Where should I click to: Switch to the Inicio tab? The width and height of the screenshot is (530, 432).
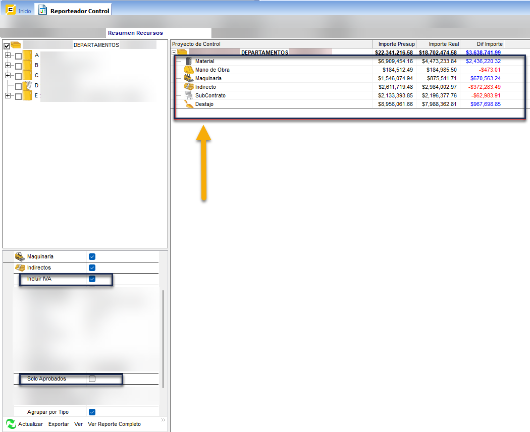24,11
